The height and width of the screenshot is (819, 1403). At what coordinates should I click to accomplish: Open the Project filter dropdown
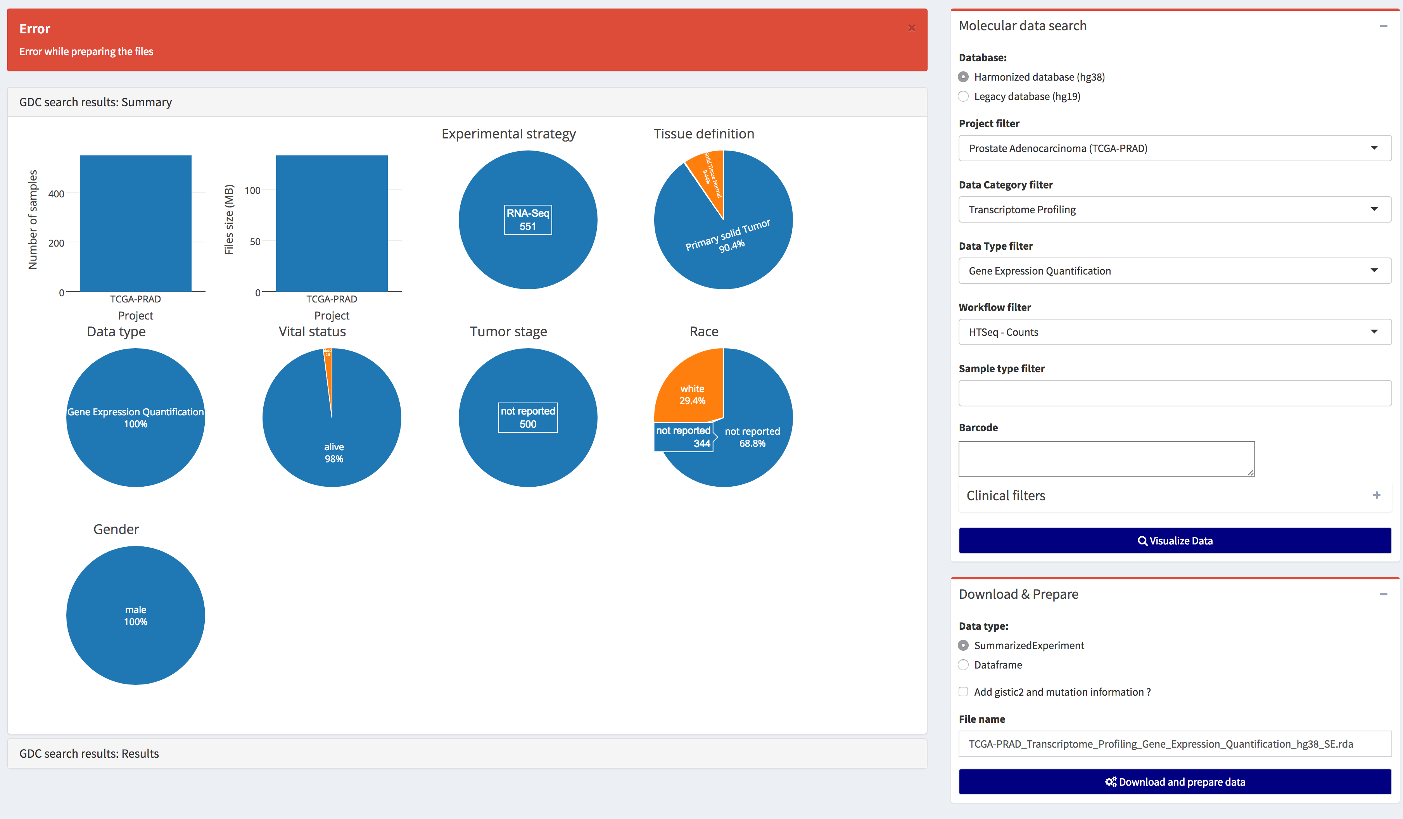pos(1175,148)
